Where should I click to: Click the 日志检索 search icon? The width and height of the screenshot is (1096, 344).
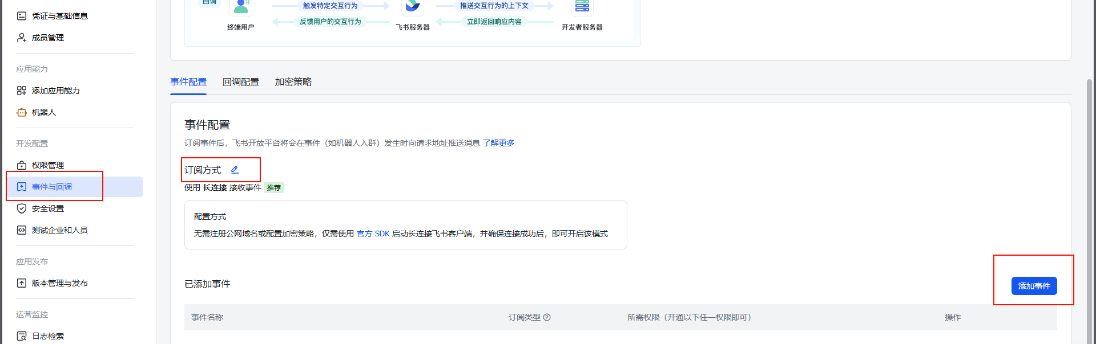[x=22, y=336]
